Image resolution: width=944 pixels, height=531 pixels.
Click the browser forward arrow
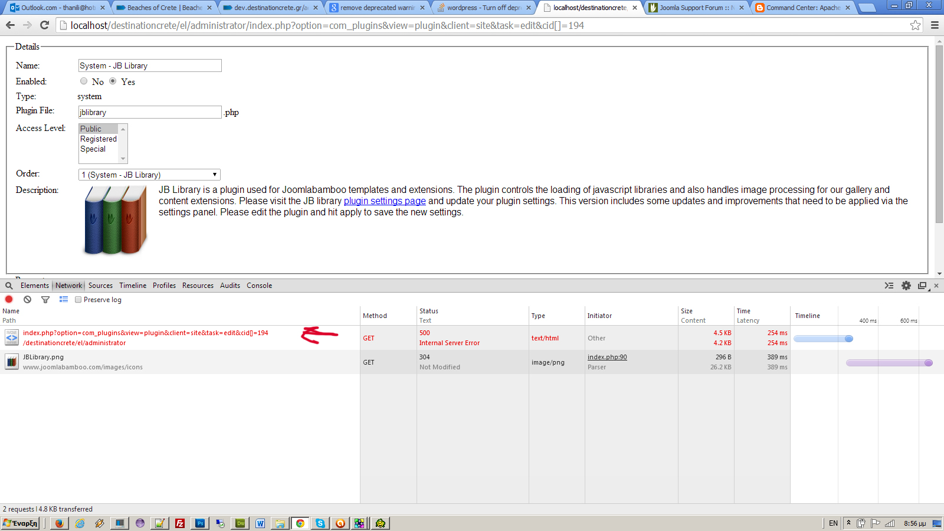click(27, 25)
